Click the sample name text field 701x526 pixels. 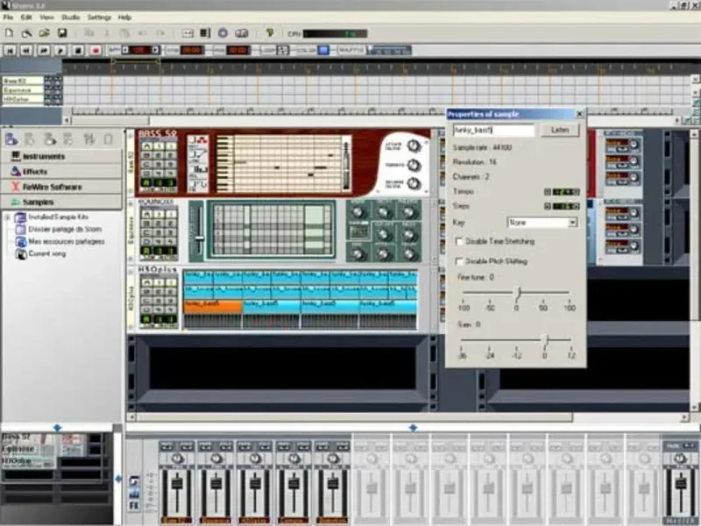coord(493,130)
